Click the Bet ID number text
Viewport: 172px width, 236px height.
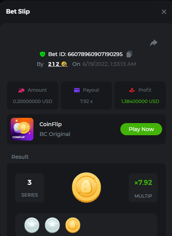(95, 54)
